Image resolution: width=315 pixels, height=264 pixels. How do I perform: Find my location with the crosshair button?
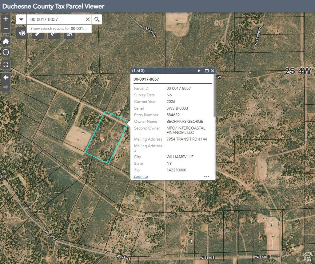pos(6,52)
